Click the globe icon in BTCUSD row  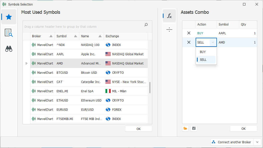[108, 73]
